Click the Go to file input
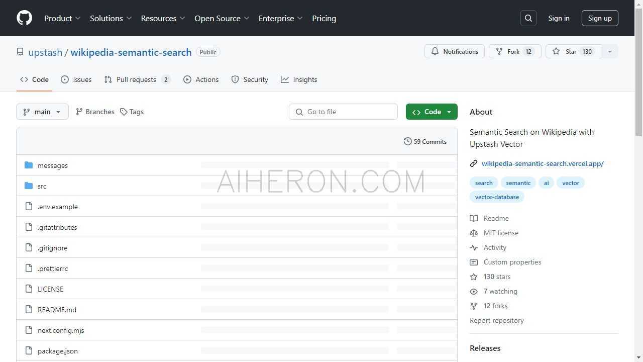 point(343,112)
